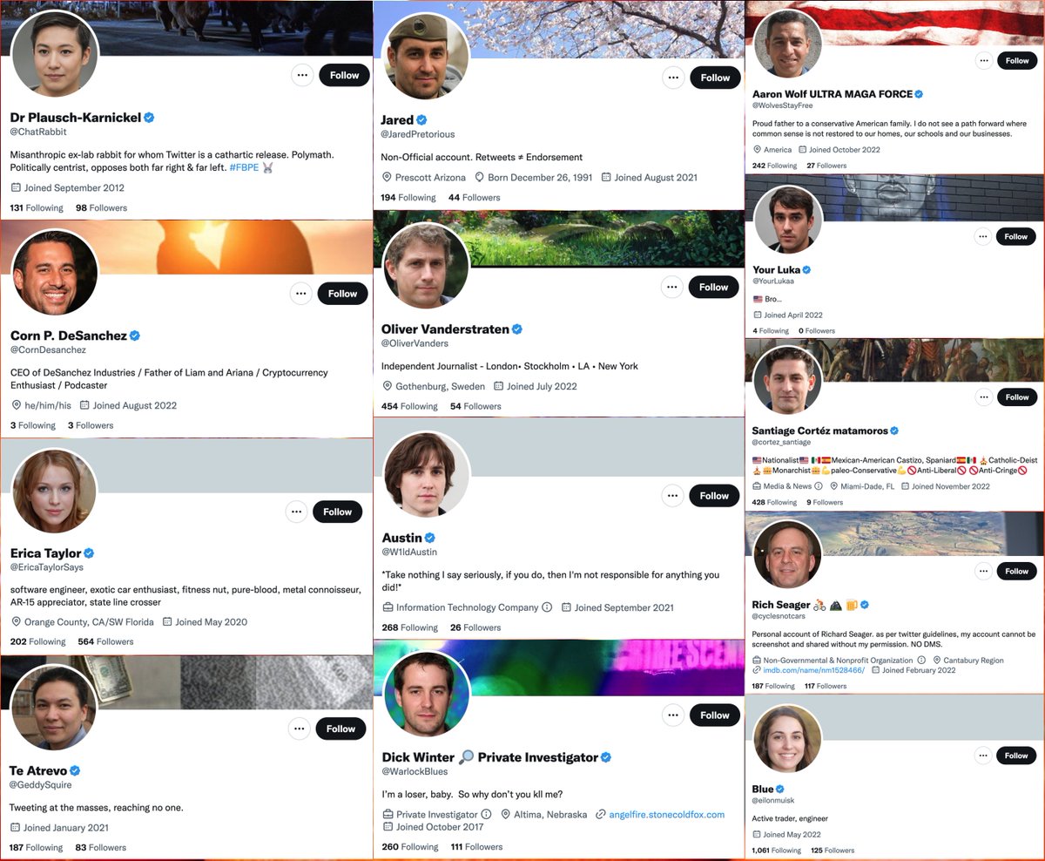Click verified badge beside Corn P. DeSanchez
Viewport: 1045px width, 861px height.
point(135,336)
